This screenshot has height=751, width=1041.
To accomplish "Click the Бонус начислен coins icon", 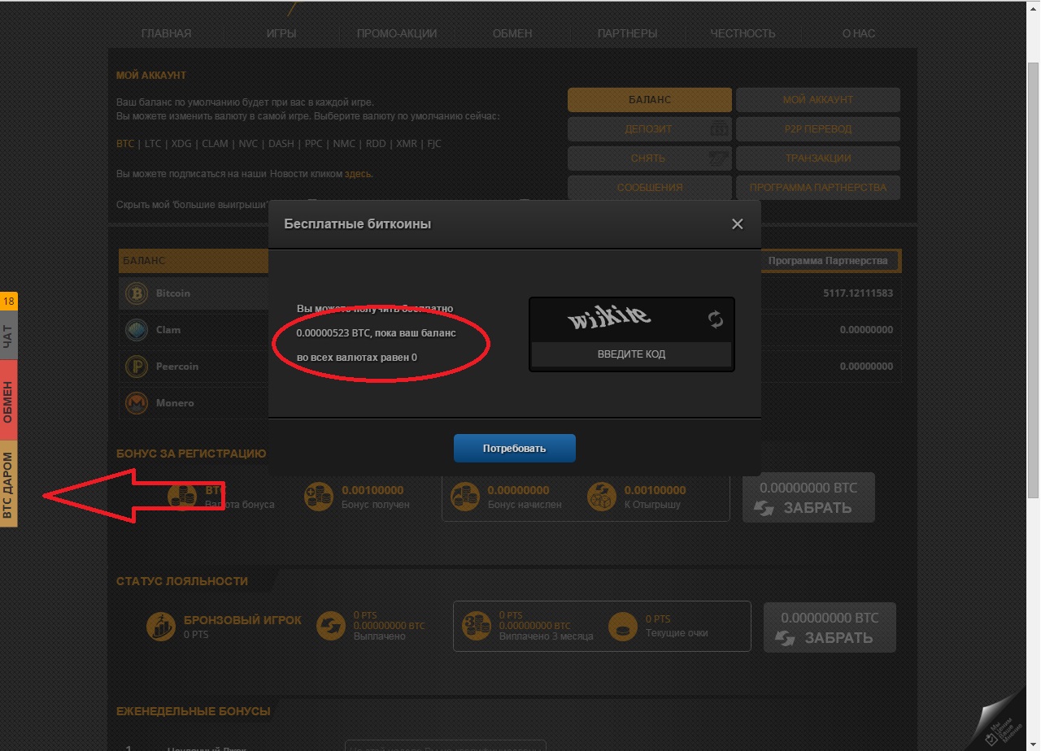I will click(x=464, y=497).
